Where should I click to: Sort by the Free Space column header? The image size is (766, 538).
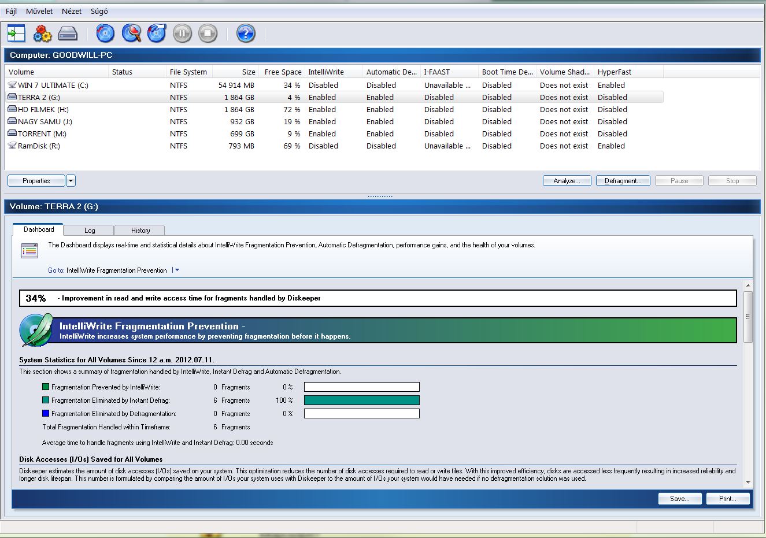(282, 72)
